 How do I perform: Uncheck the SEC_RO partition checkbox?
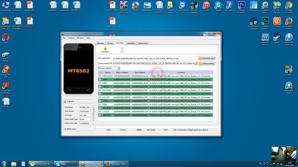click(x=100, y=97)
